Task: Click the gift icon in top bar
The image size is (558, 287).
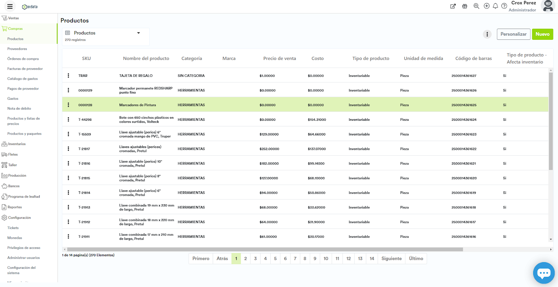Action: (x=465, y=6)
